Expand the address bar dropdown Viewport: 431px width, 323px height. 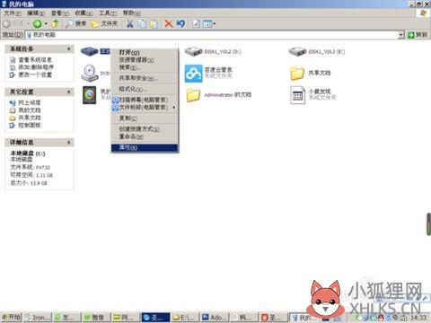401,35
